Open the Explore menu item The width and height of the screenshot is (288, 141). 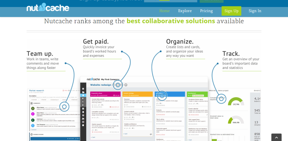(185, 11)
